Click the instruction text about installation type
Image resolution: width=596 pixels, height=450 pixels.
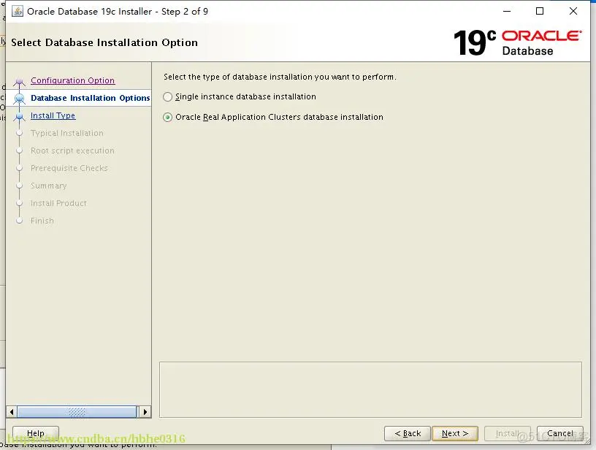pyautogui.click(x=280, y=77)
